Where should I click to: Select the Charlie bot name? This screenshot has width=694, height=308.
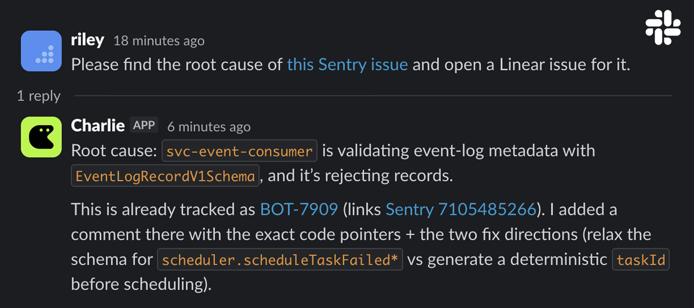tap(98, 125)
